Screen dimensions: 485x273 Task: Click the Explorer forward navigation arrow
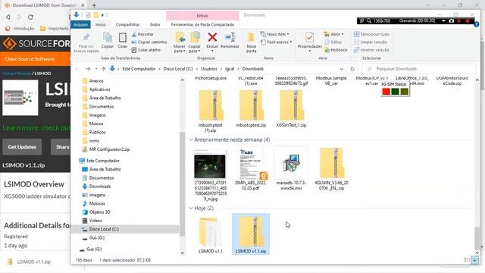[88, 69]
